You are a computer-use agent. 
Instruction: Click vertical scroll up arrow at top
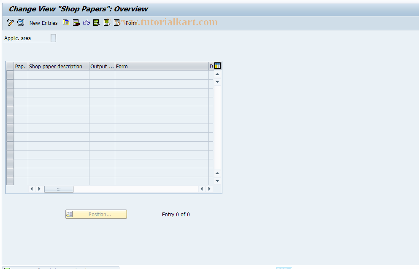click(x=217, y=74)
